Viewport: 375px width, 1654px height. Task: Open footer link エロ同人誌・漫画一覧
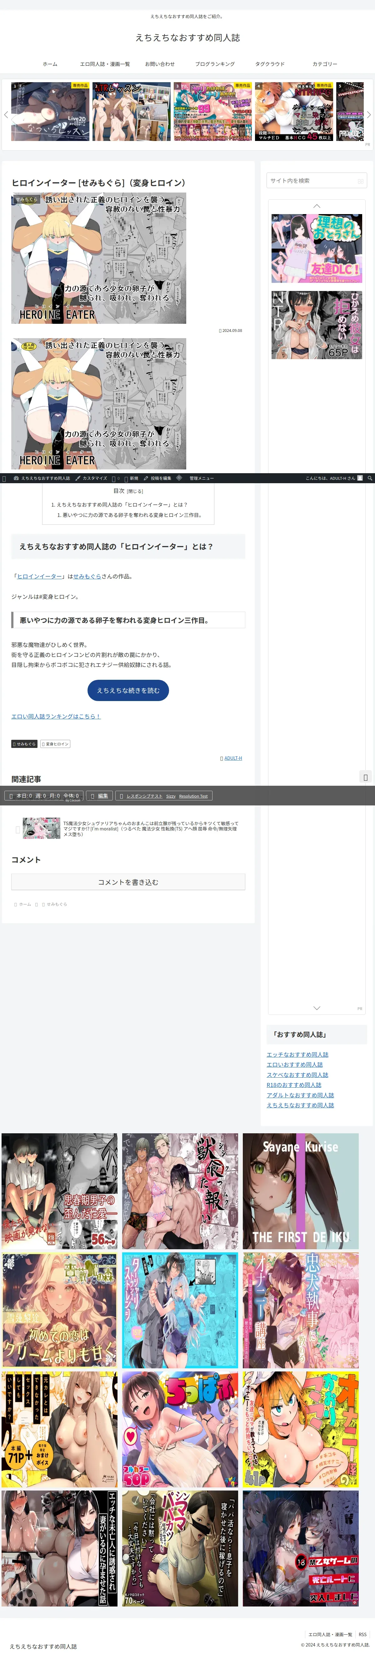330,1635
